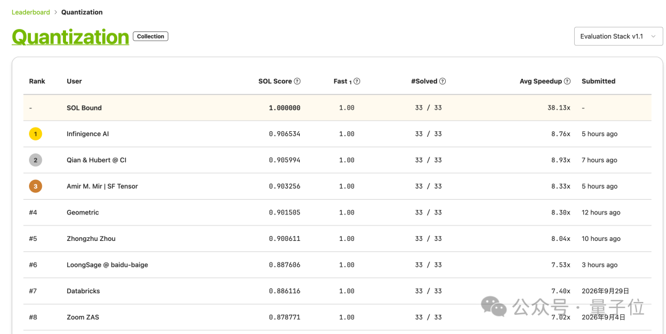Image resolution: width=666 pixels, height=334 pixels.
Task: Click the SOL score 0.906534
Action: (284, 134)
